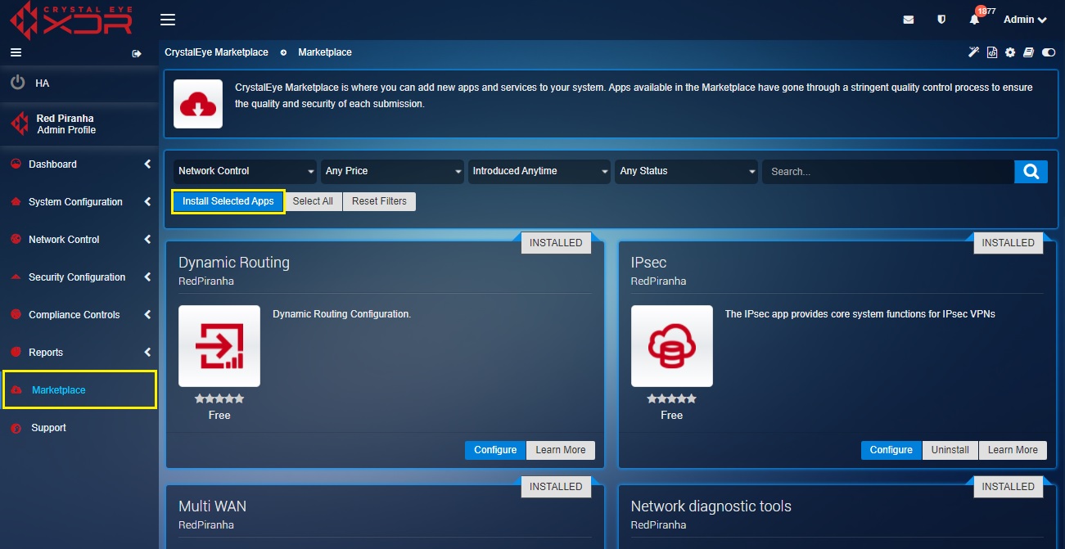
Task: Click the IPsec app icon
Action: 672,346
